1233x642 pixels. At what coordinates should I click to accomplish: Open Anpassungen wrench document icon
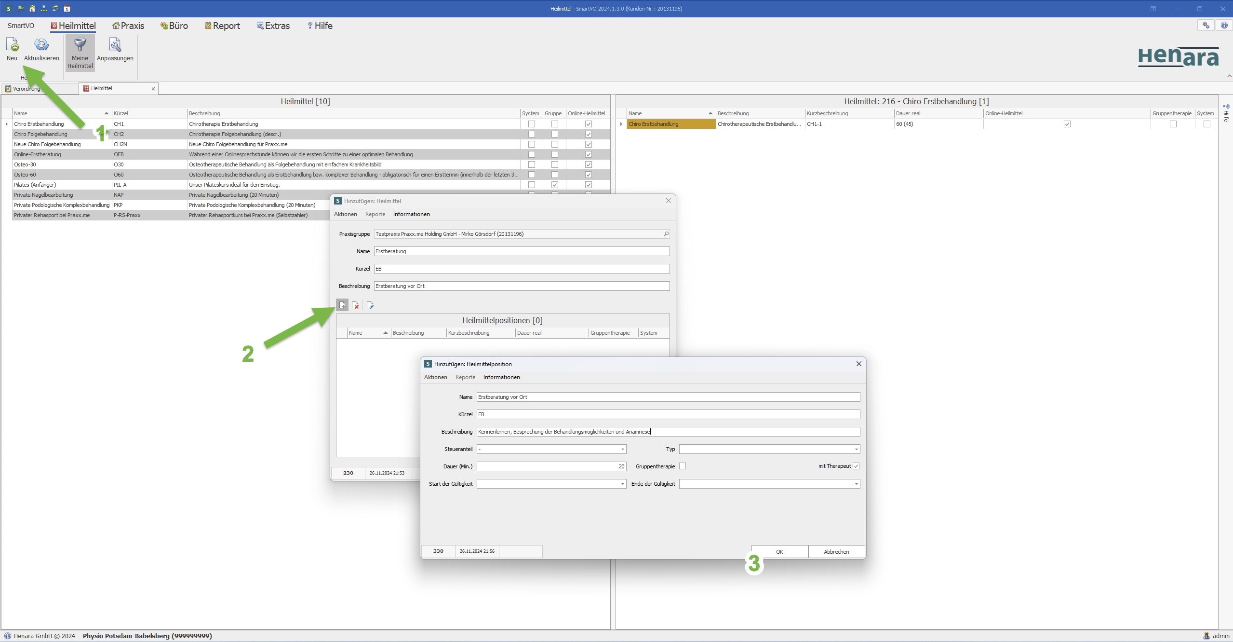[115, 45]
